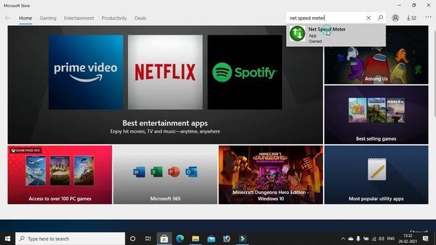
Task: Open the user account profile icon
Action: (x=395, y=18)
